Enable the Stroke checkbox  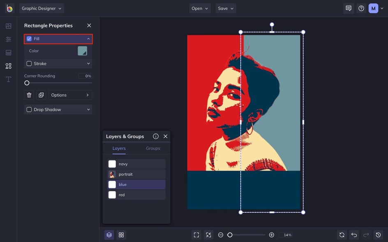tap(29, 64)
